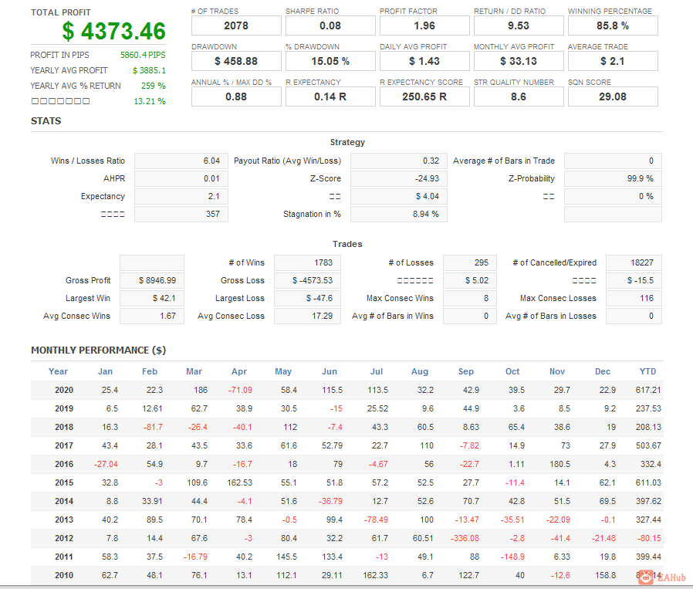This screenshot has width=693, height=589.
Task: Click the Monthly Avg Profit value $ 33.13
Action: point(519,61)
